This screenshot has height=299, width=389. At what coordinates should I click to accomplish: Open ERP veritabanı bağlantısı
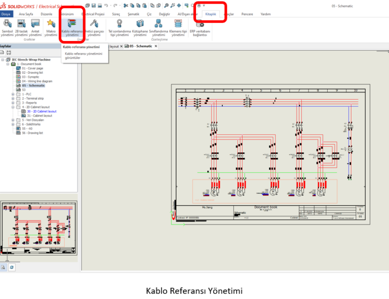click(x=199, y=28)
